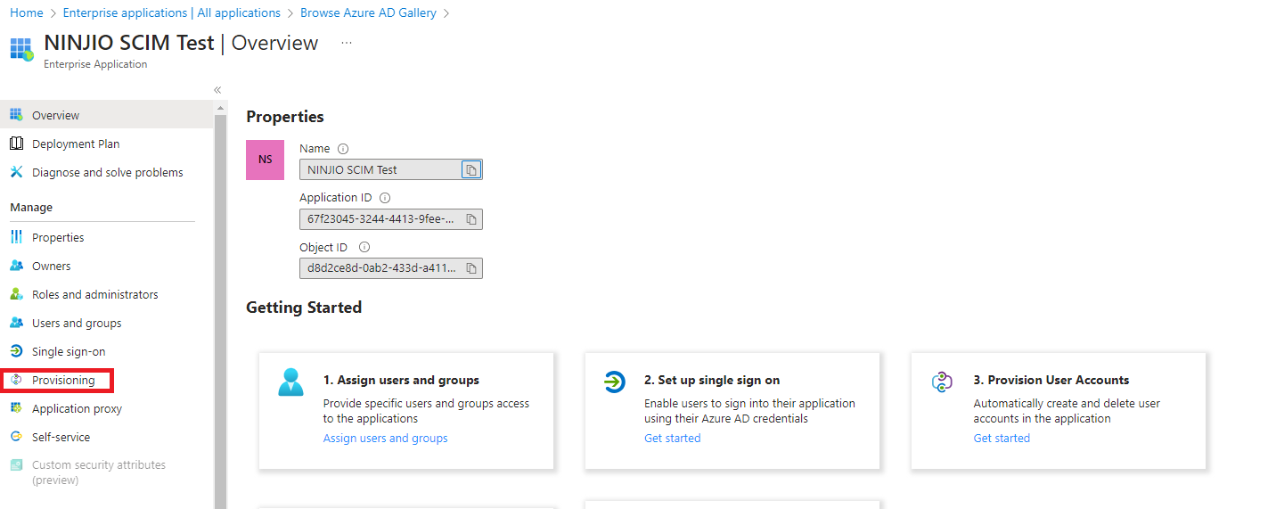Copy the Object ID value
Image resolution: width=1276 pixels, height=509 pixels.
pyautogui.click(x=471, y=267)
